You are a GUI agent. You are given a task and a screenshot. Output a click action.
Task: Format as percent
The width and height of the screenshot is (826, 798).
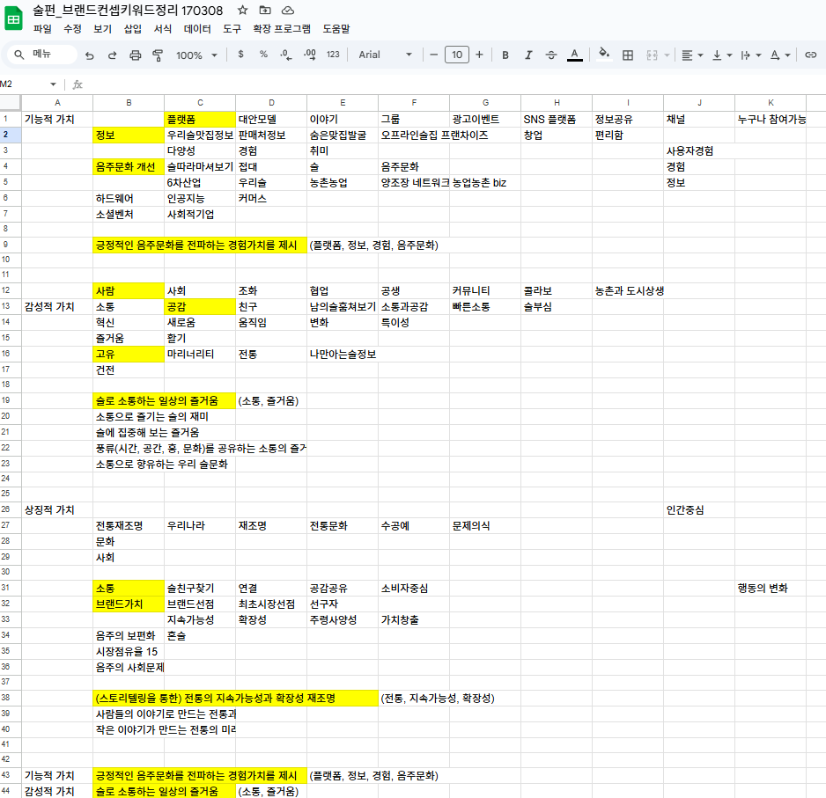[263, 55]
